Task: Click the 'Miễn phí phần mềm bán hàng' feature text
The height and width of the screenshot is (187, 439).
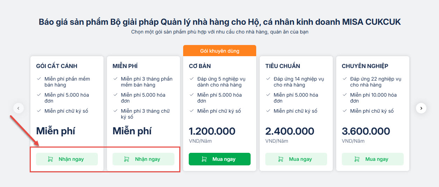Action: [x=67, y=82]
